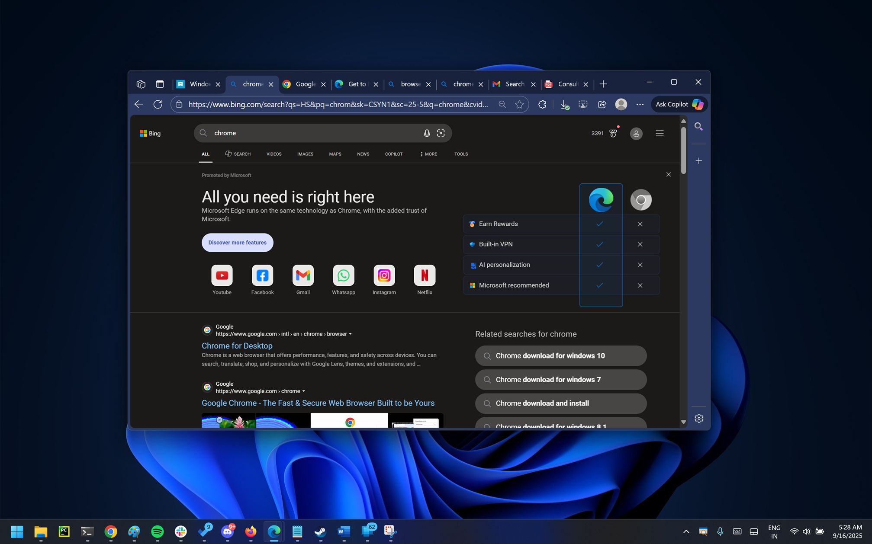The image size is (872, 544).
Task: Start a voice search with the microphone icon
Action: click(427, 133)
